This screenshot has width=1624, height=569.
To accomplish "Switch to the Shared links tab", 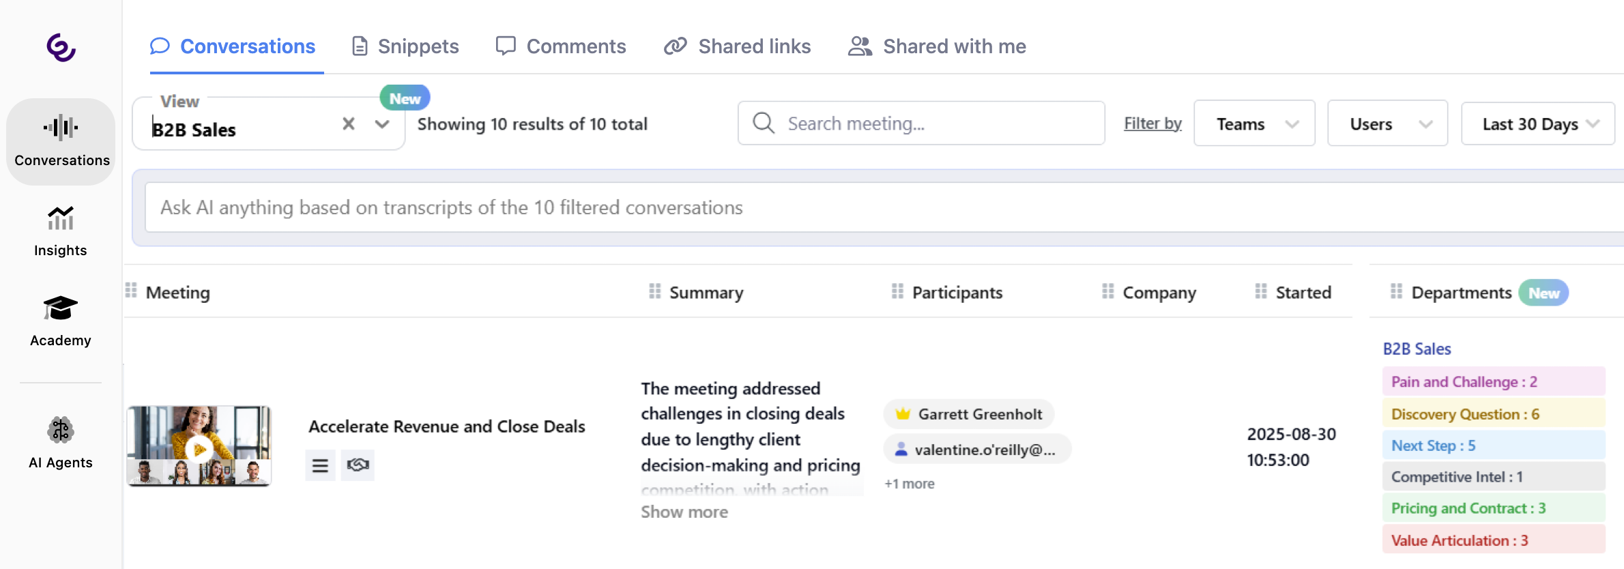I will 738,46.
